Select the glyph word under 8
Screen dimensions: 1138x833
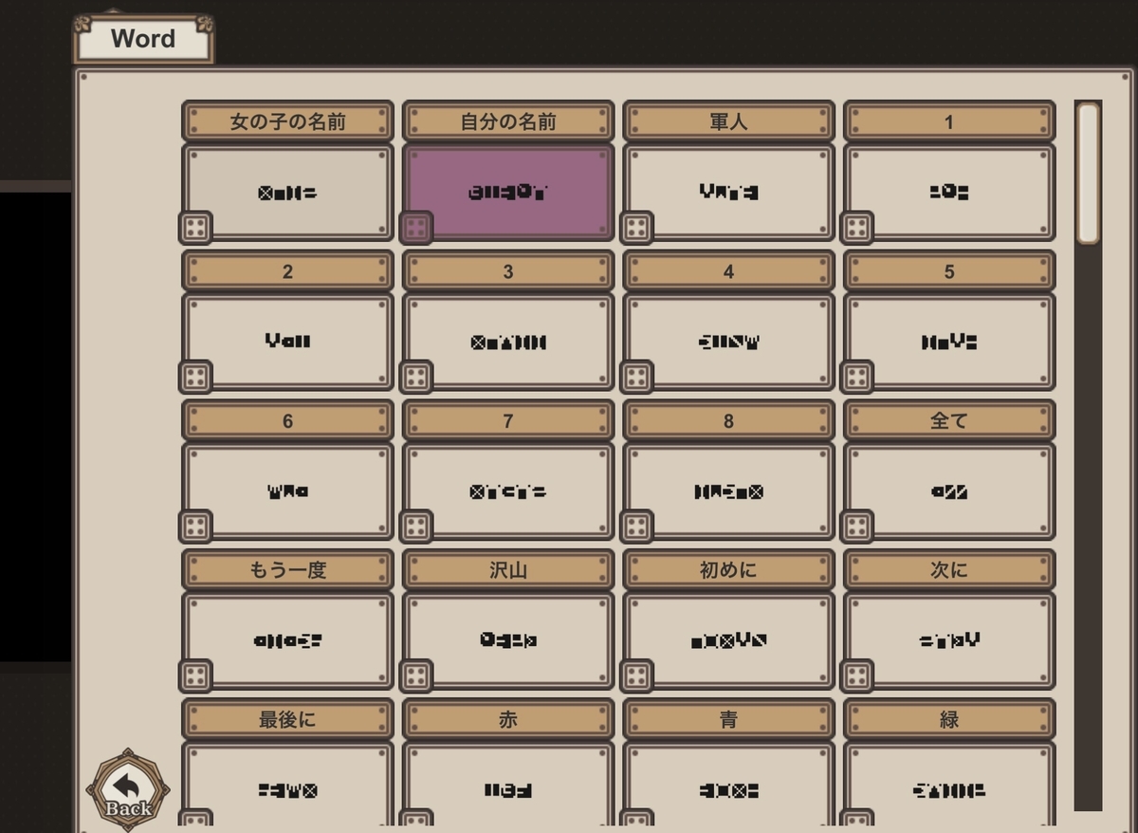coord(729,491)
